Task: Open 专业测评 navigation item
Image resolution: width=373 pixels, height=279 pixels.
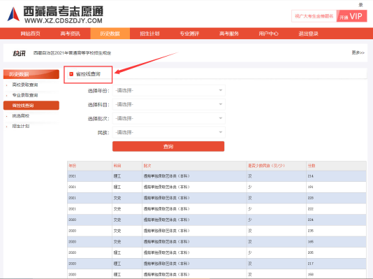Action: (x=189, y=34)
